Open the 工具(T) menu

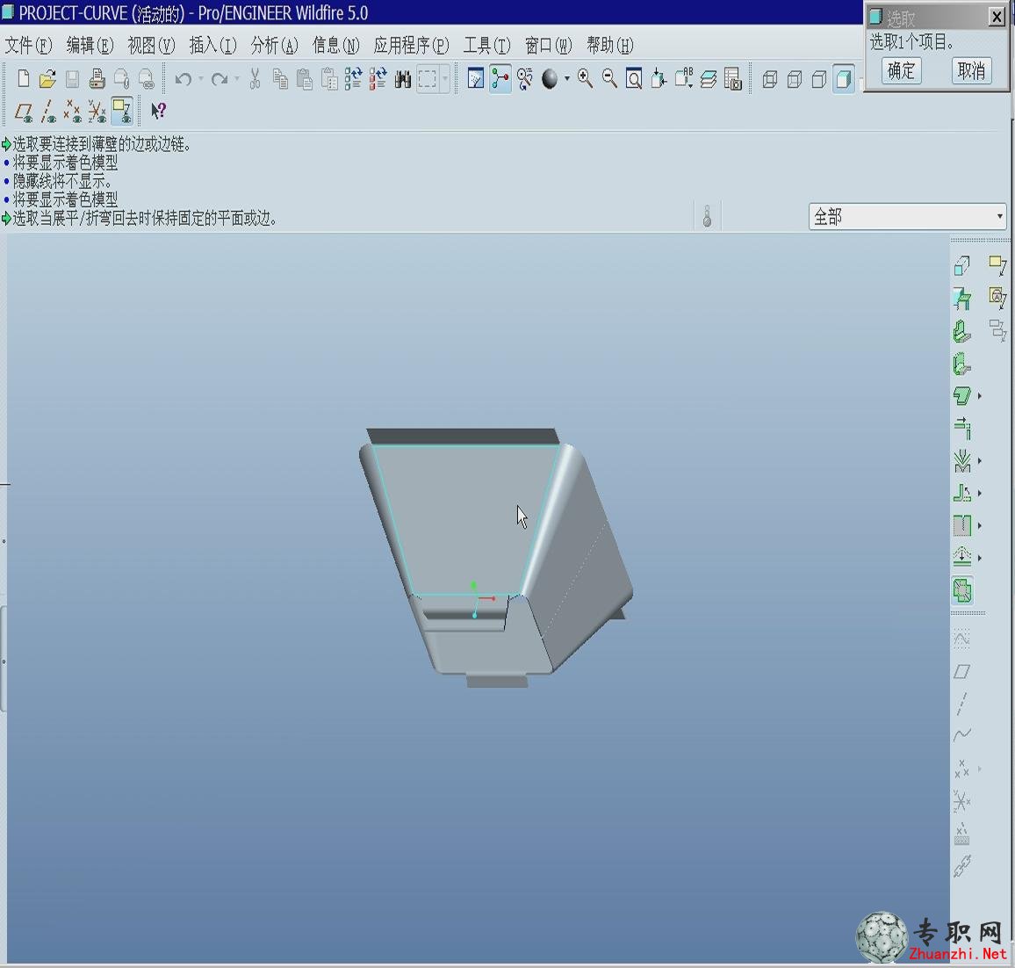(486, 46)
